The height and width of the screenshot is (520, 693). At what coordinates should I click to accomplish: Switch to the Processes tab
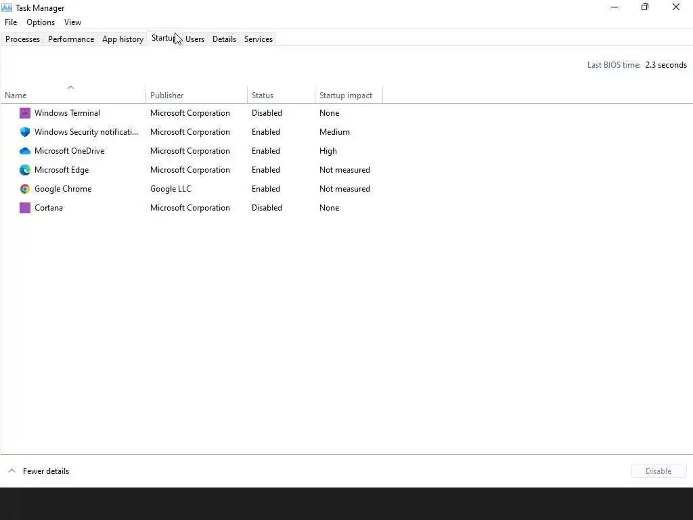click(22, 39)
